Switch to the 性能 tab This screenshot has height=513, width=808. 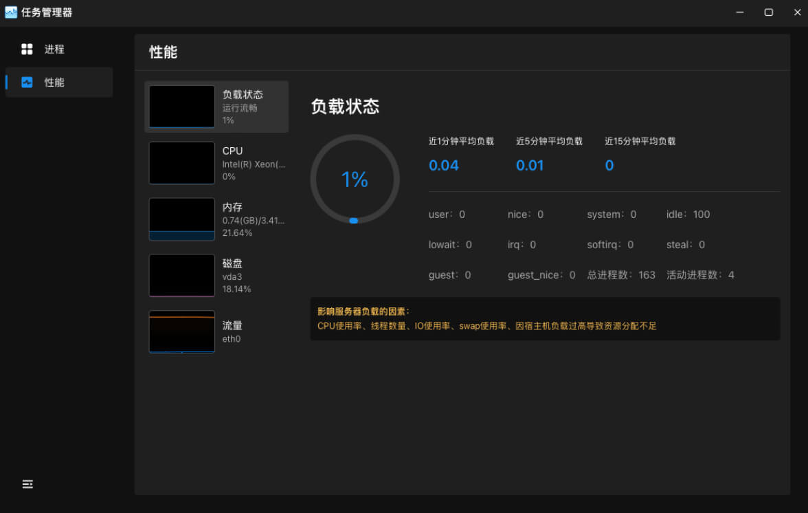pos(54,82)
